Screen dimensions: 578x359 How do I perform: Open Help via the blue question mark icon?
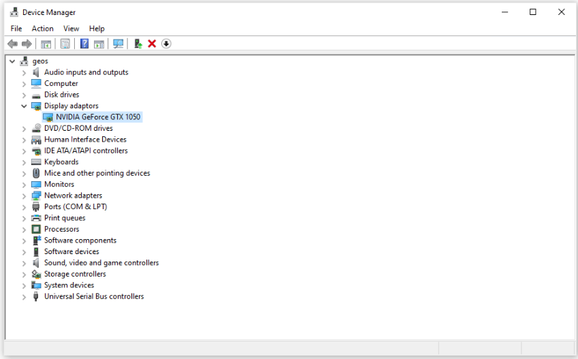[84, 44]
